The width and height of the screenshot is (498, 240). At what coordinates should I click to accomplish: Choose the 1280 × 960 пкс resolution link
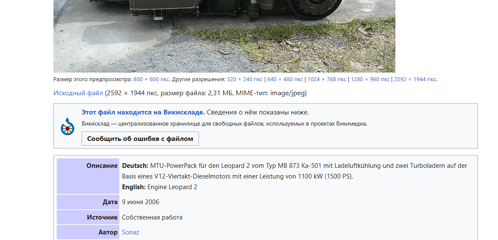tap(370, 79)
